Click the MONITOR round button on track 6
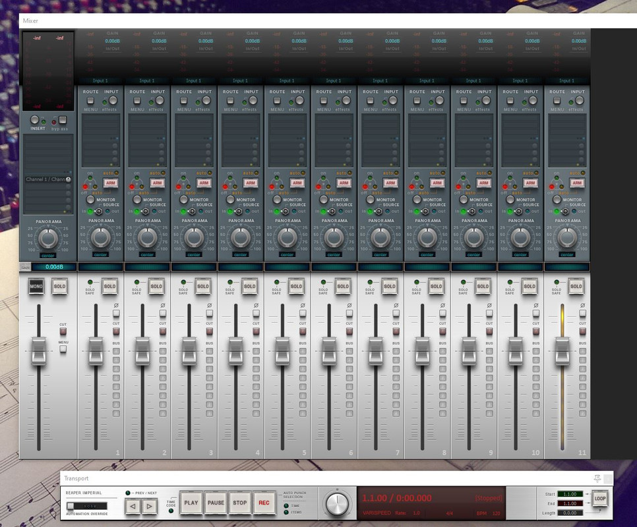Image resolution: width=637 pixels, height=527 pixels. tap(324, 200)
